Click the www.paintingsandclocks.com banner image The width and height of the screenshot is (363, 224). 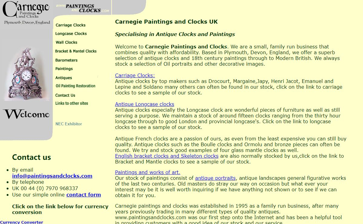(x=83, y=8)
